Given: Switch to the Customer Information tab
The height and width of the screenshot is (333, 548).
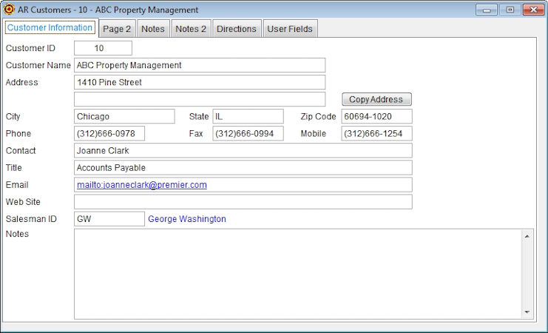Looking at the screenshot, I should [x=50, y=28].
